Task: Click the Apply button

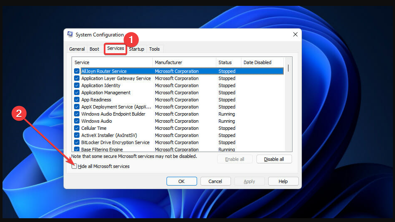Action: (249, 181)
